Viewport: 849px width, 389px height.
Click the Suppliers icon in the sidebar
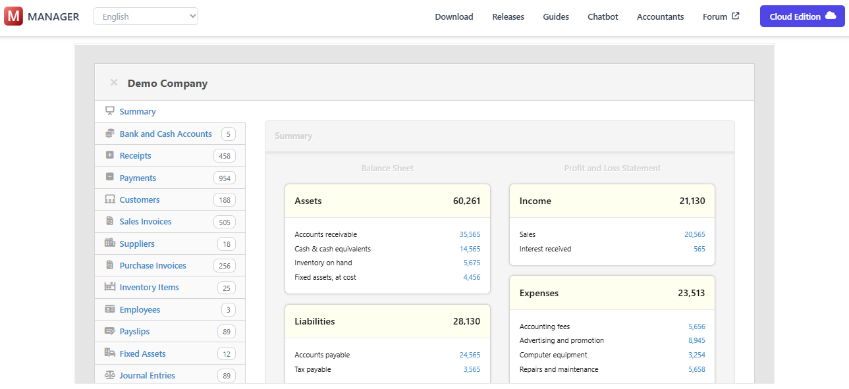tap(109, 244)
